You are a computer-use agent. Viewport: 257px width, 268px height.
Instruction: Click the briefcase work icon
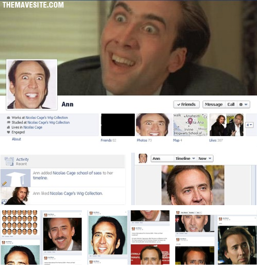point(9,118)
